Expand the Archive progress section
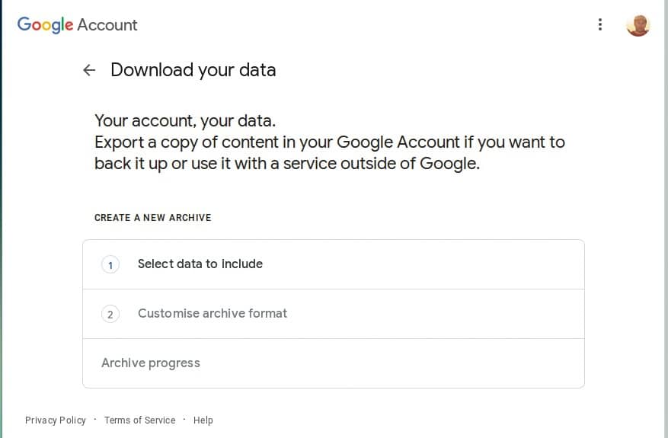 (334, 363)
